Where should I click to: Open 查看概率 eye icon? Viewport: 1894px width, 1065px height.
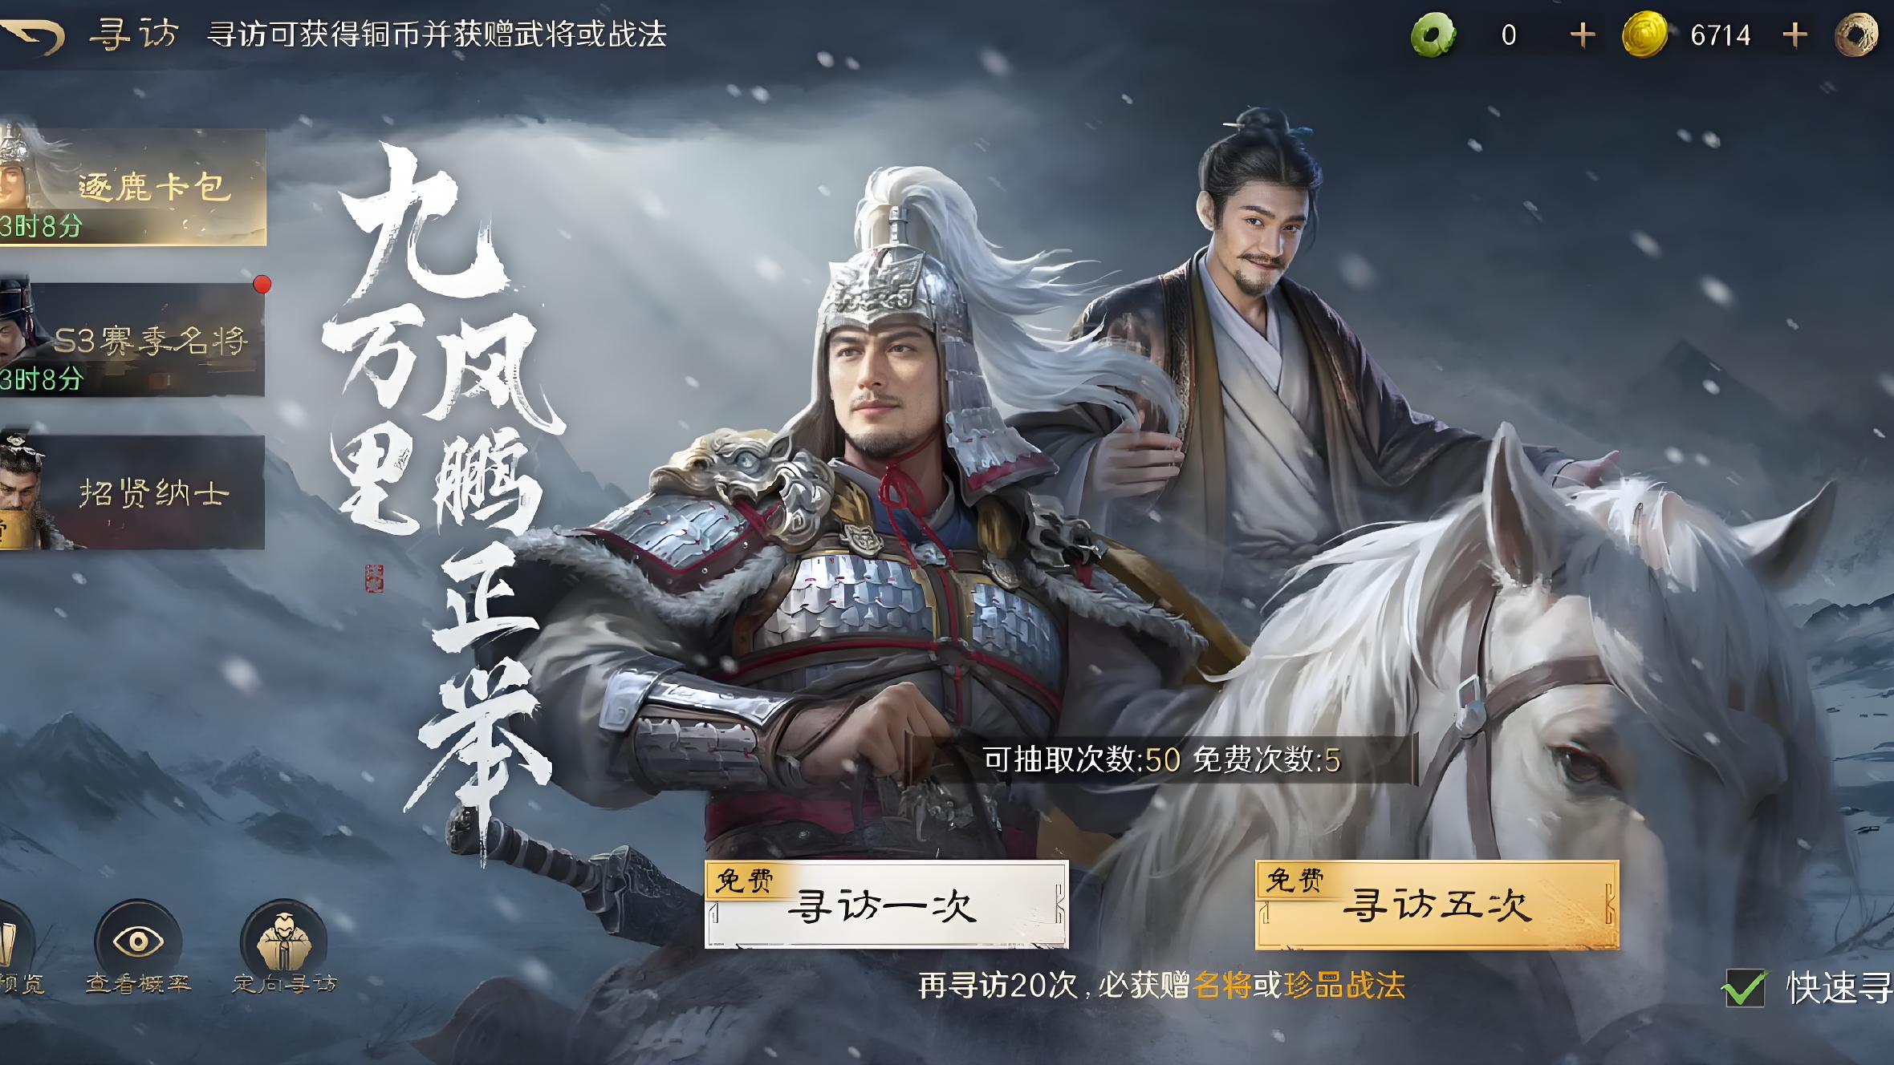click(138, 941)
